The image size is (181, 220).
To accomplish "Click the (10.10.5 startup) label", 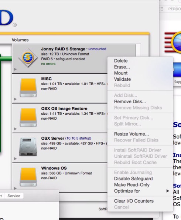I will (x=78, y=139).
